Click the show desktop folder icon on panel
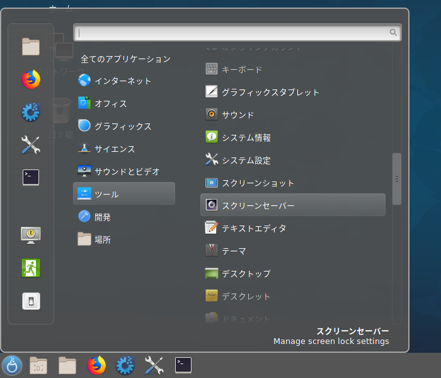This screenshot has width=441, height=378. point(38,365)
